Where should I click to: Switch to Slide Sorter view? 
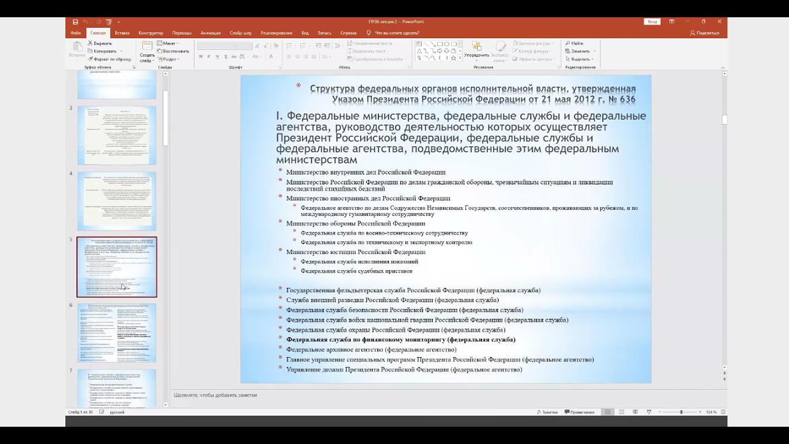(x=621, y=412)
